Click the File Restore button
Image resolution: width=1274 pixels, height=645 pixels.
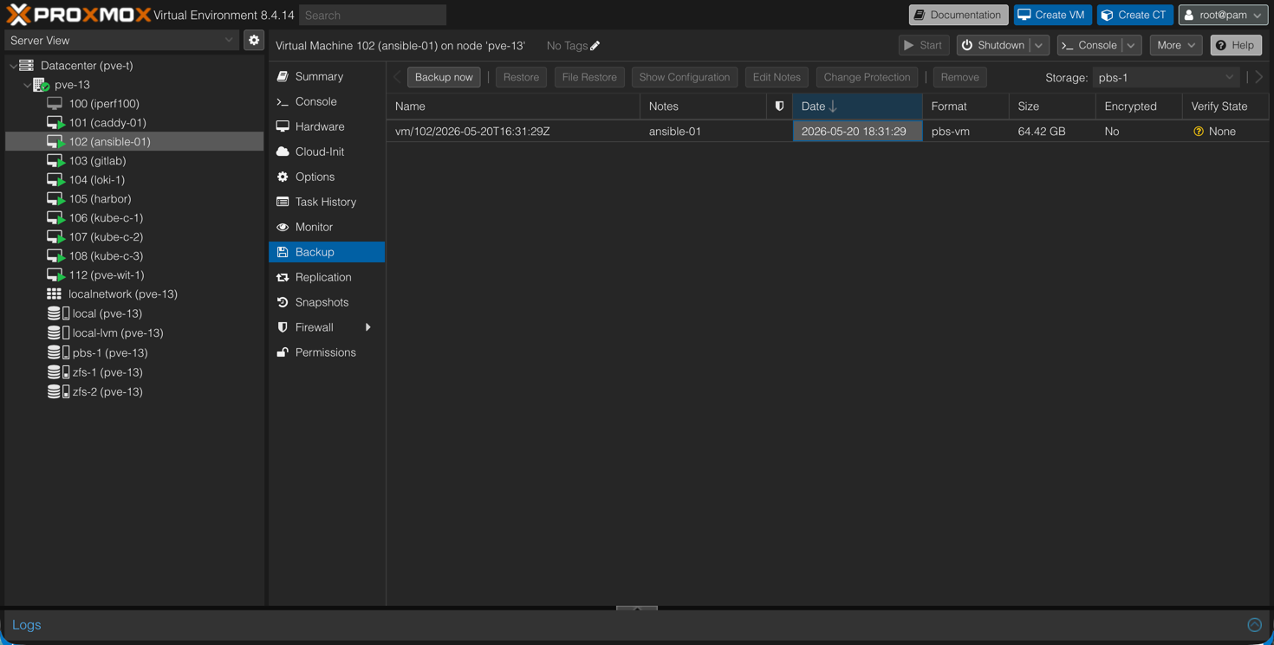pyautogui.click(x=589, y=77)
